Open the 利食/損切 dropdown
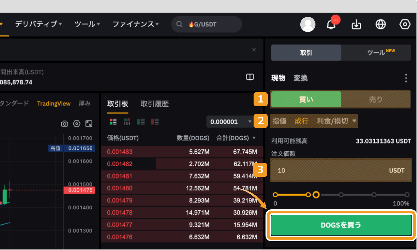This screenshot has height=250, width=417. point(336,121)
